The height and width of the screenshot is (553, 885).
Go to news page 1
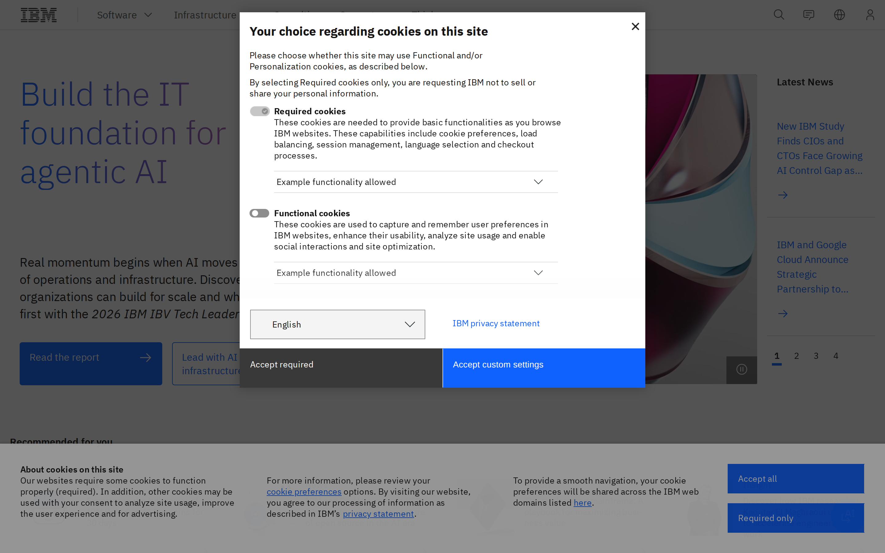tap(777, 356)
